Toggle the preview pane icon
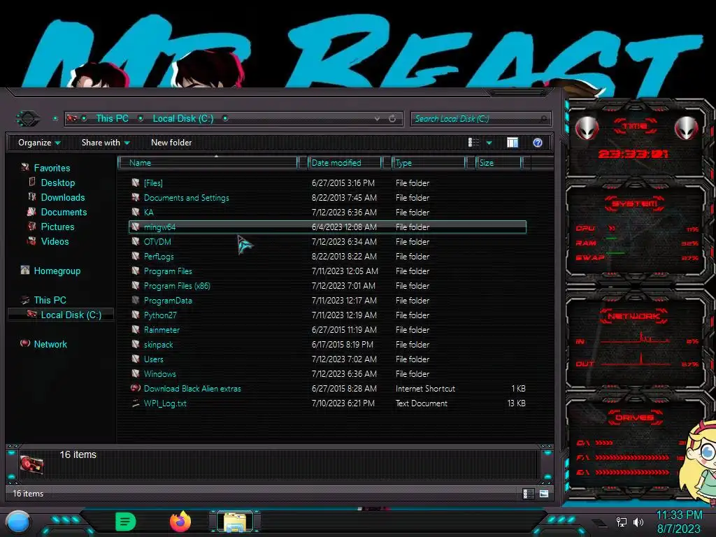 pyautogui.click(x=513, y=143)
